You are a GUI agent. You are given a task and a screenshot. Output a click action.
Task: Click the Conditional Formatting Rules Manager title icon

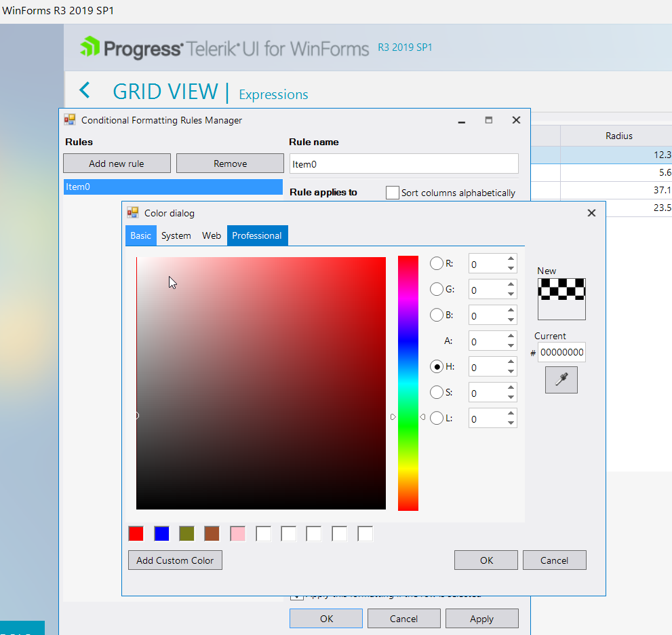click(x=69, y=119)
